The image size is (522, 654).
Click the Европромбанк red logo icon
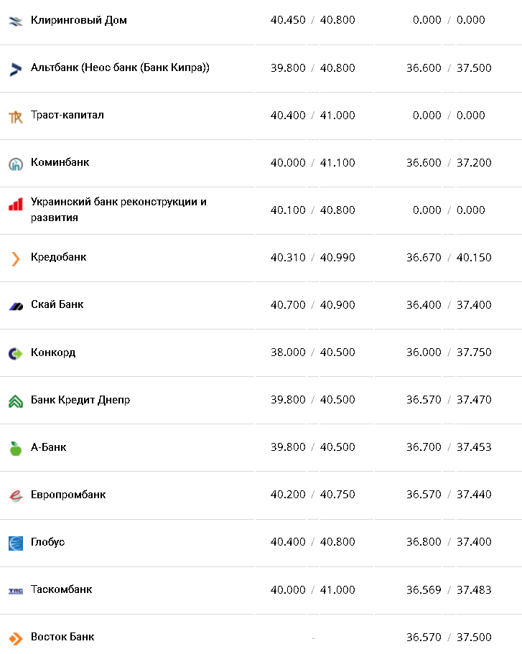tap(16, 495)
